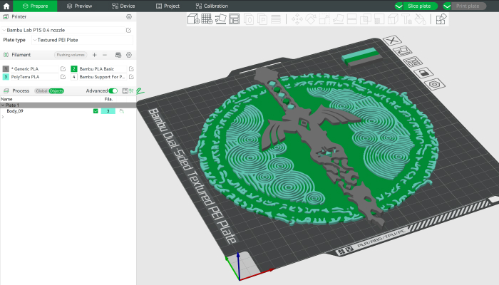Open the Device tab
The width and height of the screenshot is (499, 285).
coord(123,6)
